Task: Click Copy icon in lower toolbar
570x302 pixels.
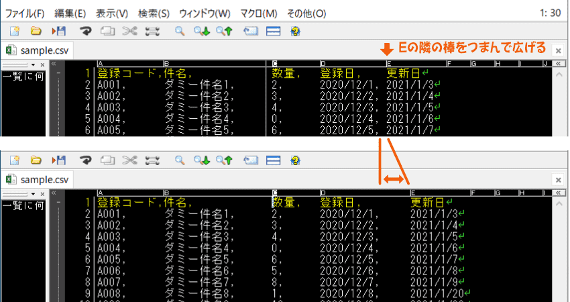Action: click(x=107, y=160)
